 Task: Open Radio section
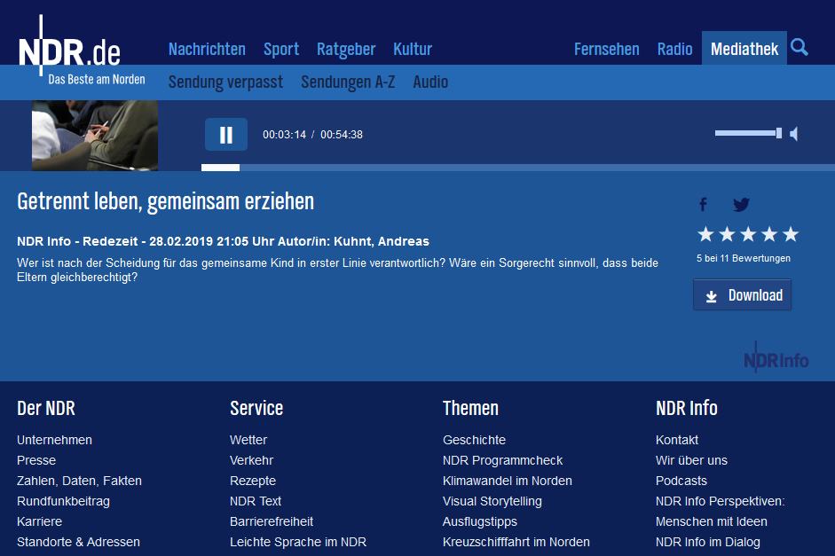pyautogui.click(x=674, y=49)
